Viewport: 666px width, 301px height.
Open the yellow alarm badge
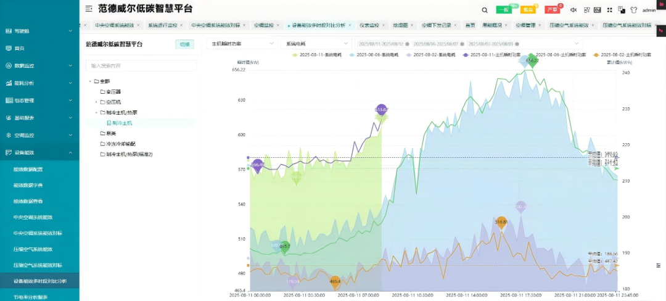(527, 10)
